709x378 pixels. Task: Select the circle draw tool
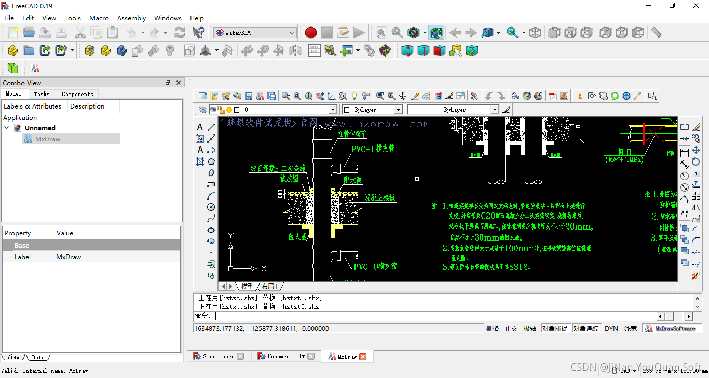click(x=211, y=207)
